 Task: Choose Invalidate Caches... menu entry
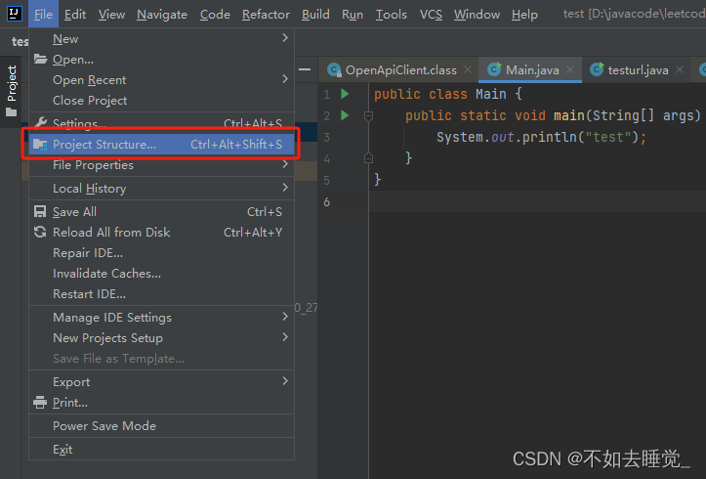[x=161, y=274]
